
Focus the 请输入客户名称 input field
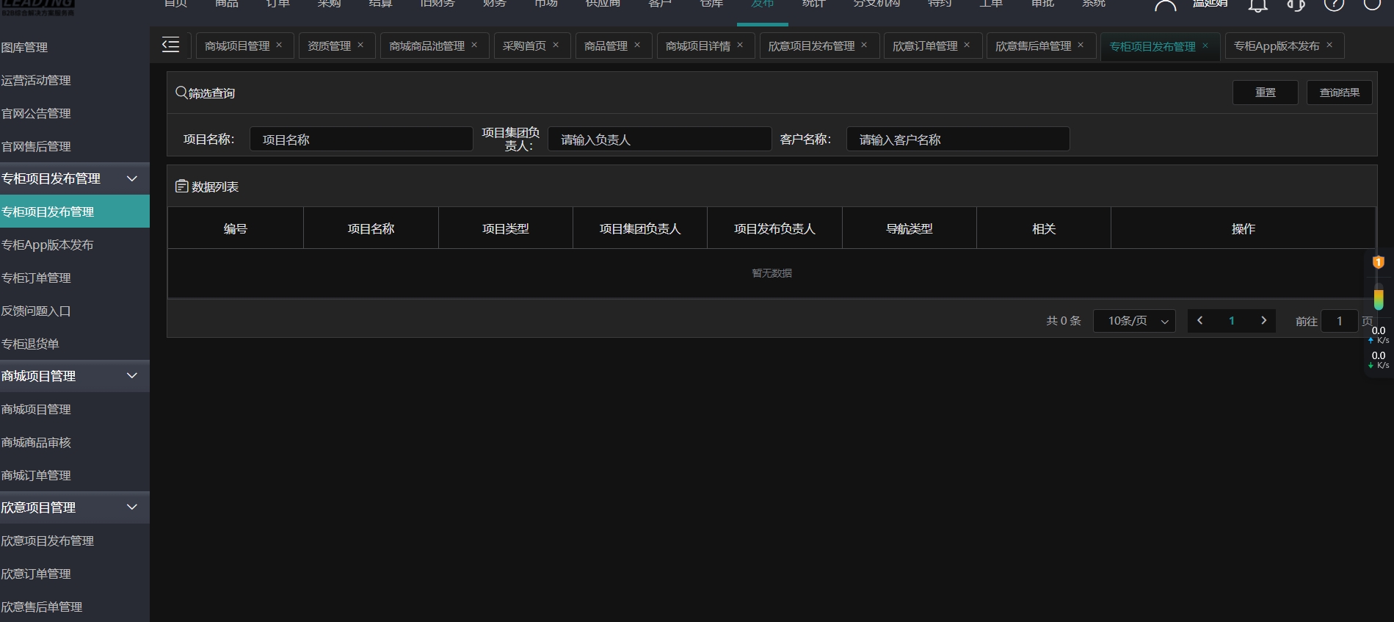click(x=958, y=139)
